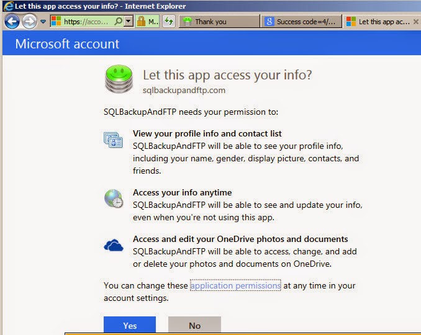Image resolution: width=421 pixels, height=335 pixels.
Task: Click the globe with clock icon
Action: (114, 199)
